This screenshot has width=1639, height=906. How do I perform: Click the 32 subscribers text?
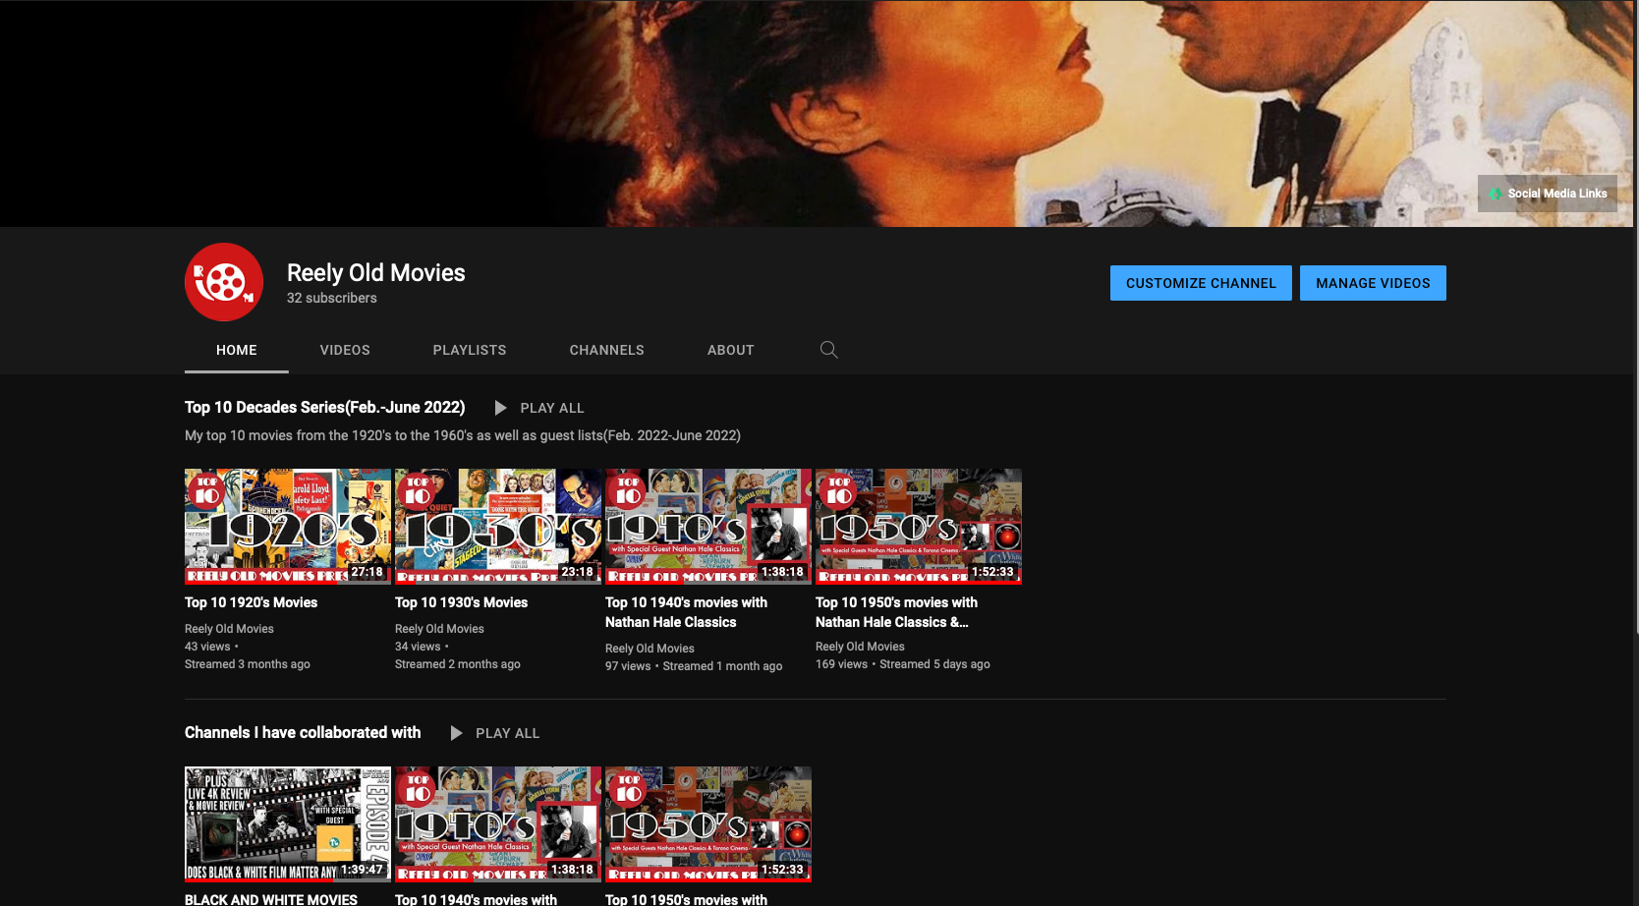click(332, 298)
